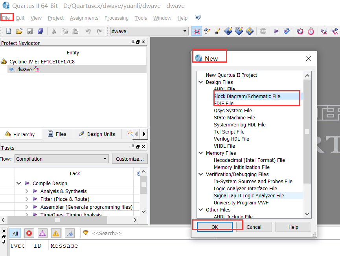
Task: Click the Stop Processing icon
Action: [x=263, y=31]
